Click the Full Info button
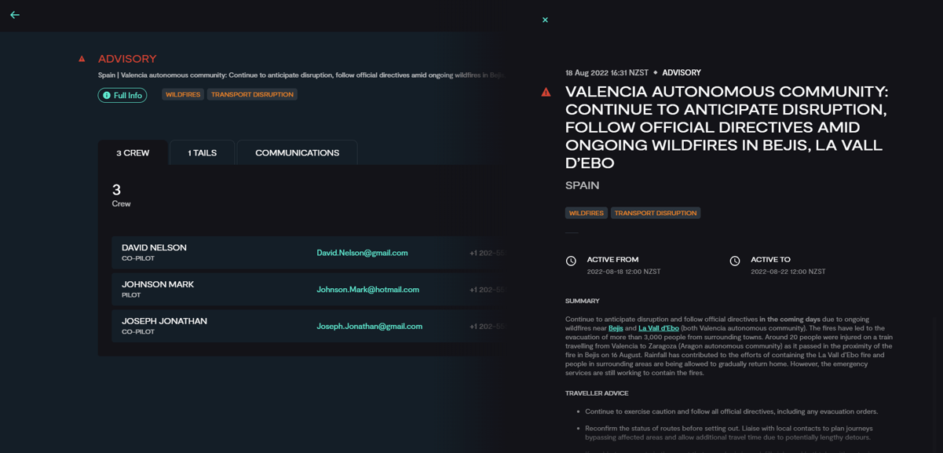Screen dimensions: 943x453 pos(122,95)
